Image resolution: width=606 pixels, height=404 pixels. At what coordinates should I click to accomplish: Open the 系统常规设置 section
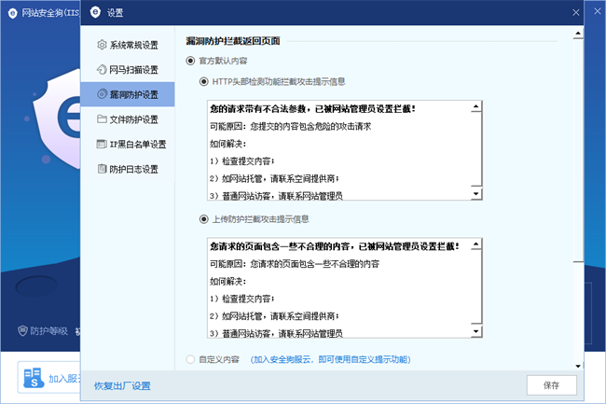(128, 45)
